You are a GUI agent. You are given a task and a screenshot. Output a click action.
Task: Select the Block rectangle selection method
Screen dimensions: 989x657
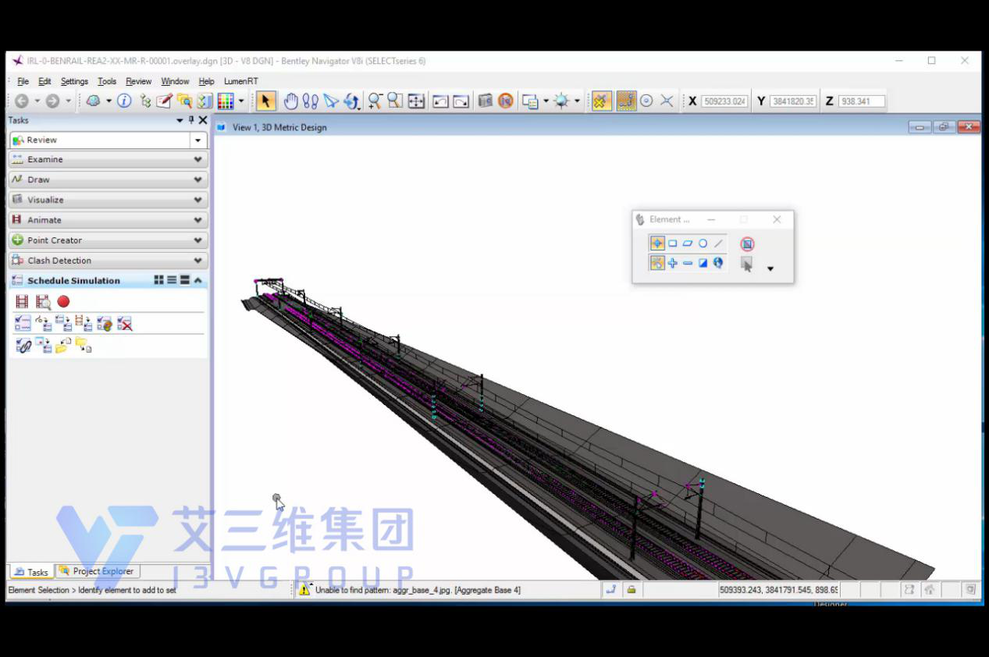tap(672, 243)
